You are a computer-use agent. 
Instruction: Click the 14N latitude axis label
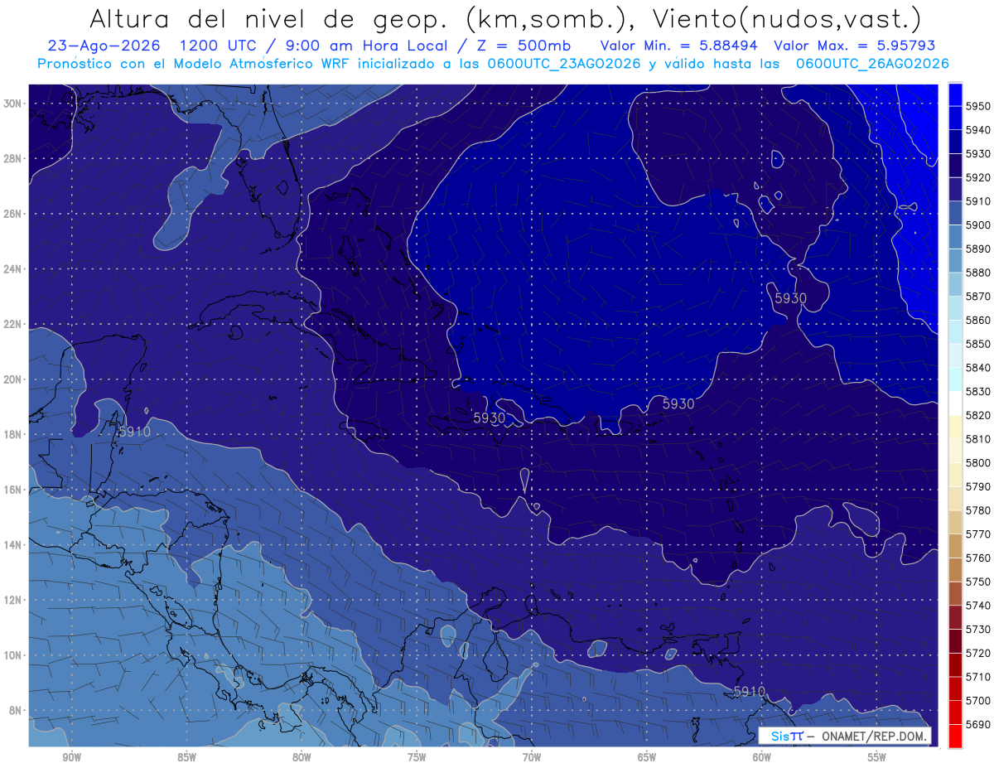[x=13, y=544]
